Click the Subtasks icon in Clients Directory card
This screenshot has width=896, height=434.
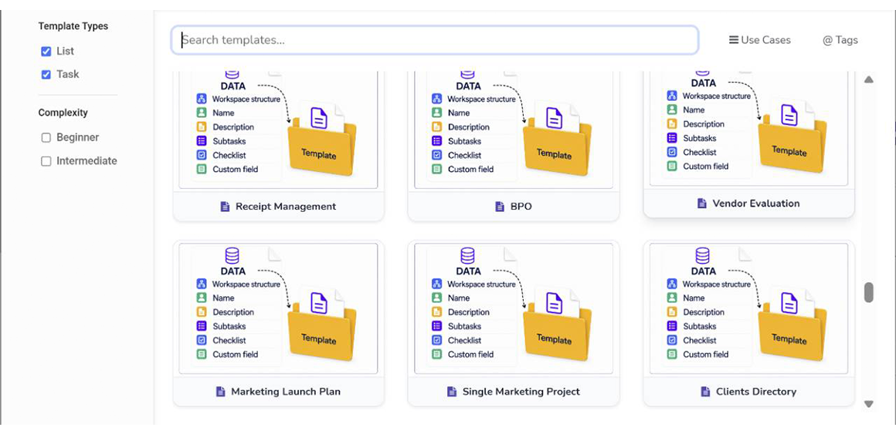tap(672, 326)
